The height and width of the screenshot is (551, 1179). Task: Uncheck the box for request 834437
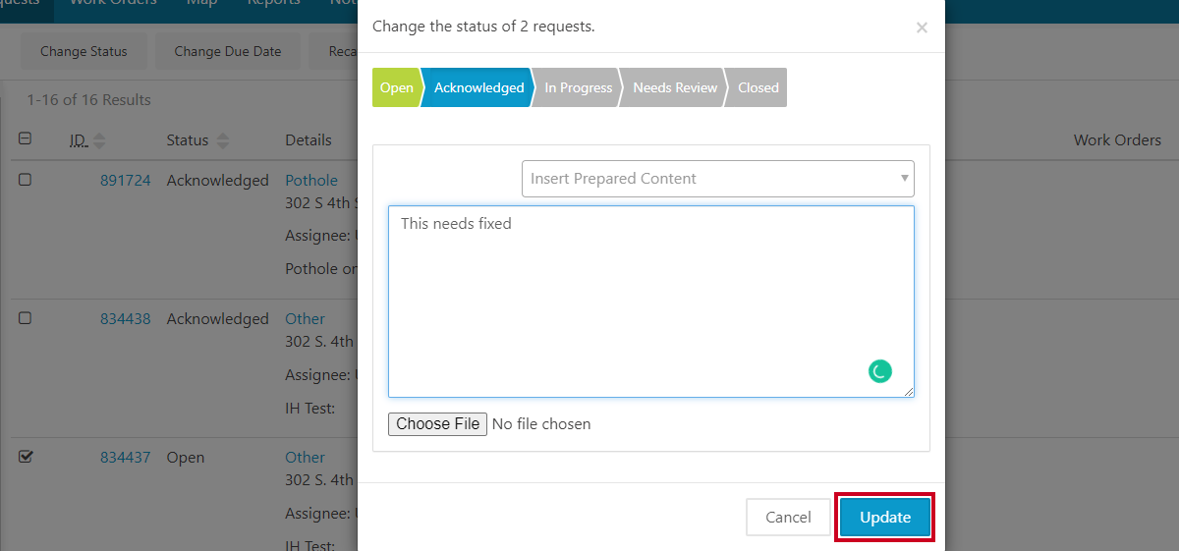click(x=26, y=457)
